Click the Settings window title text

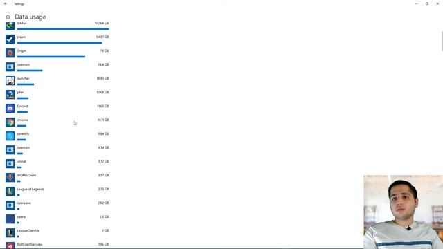click(x=19, y=4)
